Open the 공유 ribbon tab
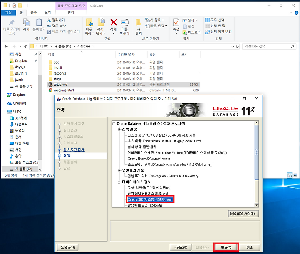Image resolution: width=300 pixels, height=254 pixels. tap(34, 12)
